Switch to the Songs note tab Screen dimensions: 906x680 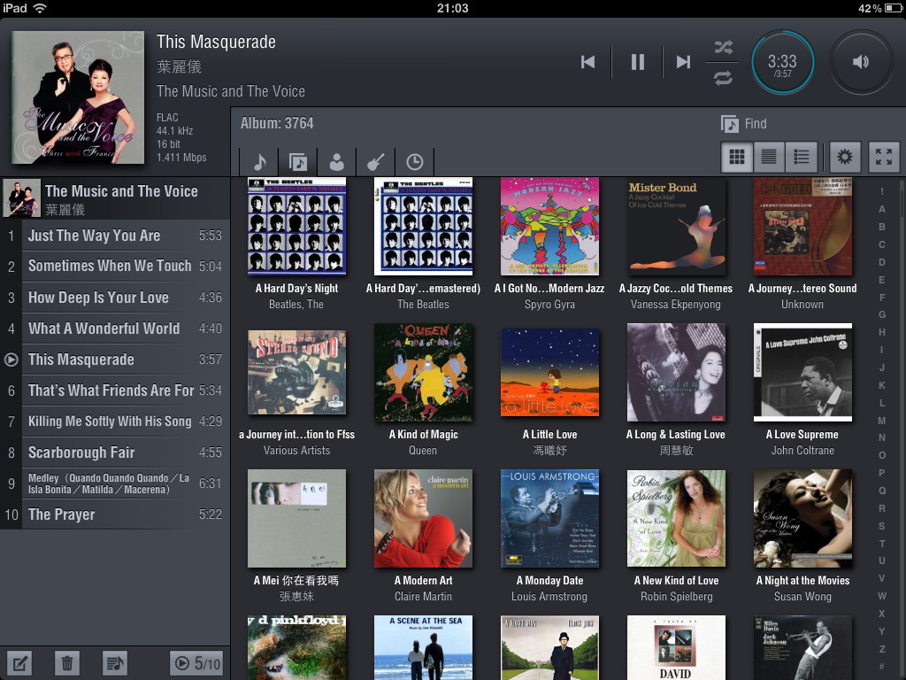[259, 162]
